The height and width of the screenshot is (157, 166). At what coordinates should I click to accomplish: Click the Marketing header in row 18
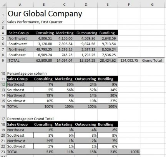coord(63,124)
